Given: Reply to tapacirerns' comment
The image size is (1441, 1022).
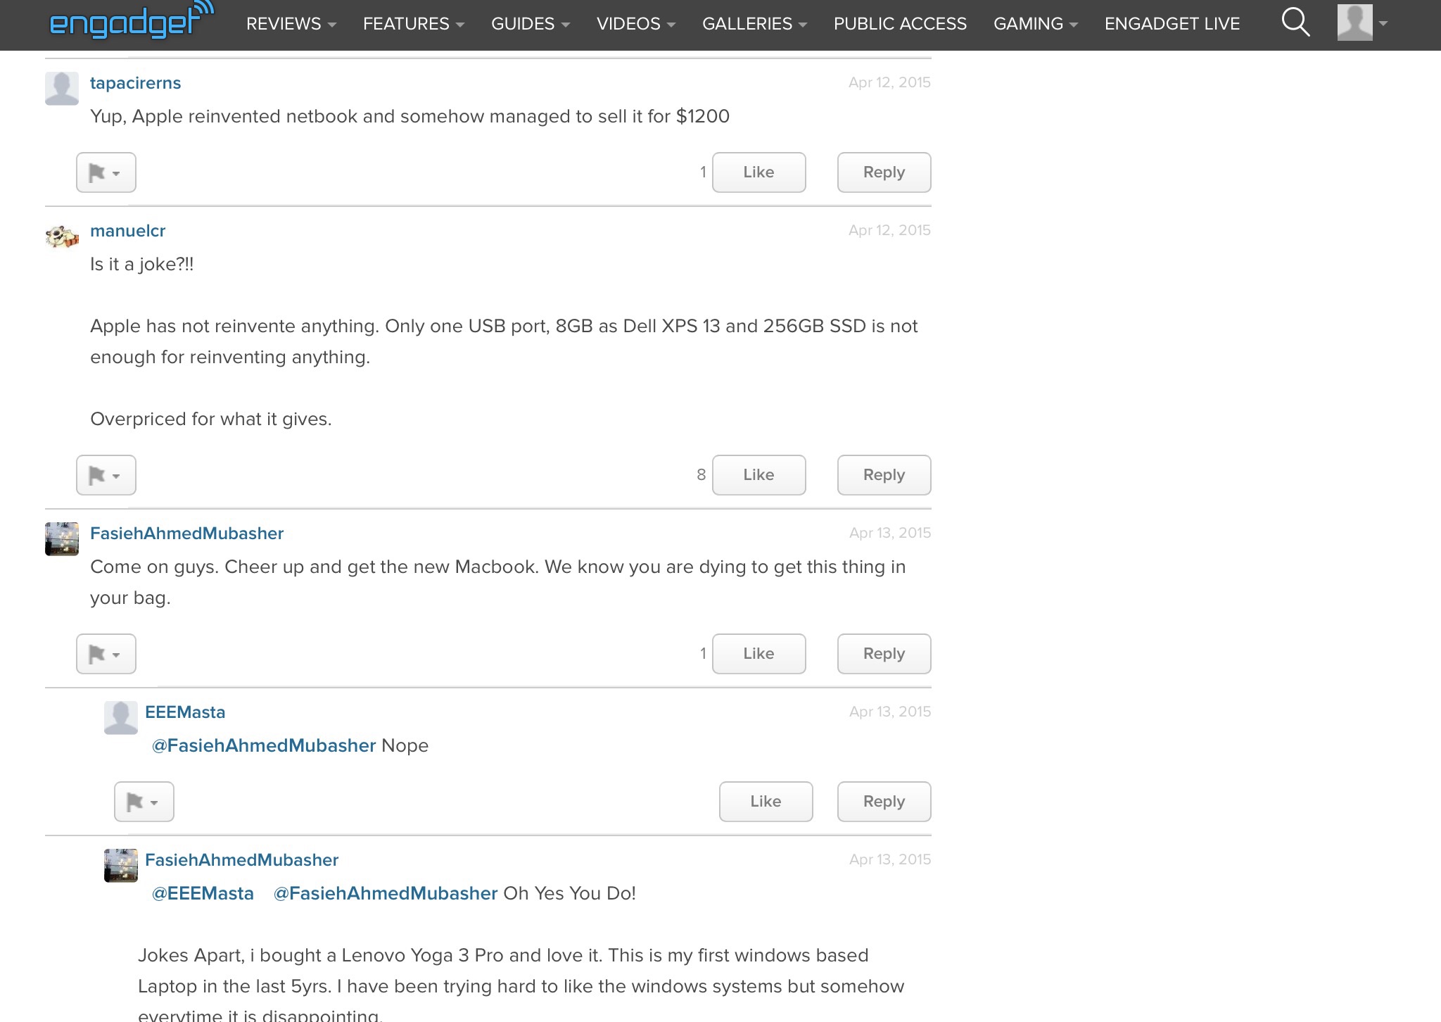Looking at the screenshot, I should click(x=884, y=172).
